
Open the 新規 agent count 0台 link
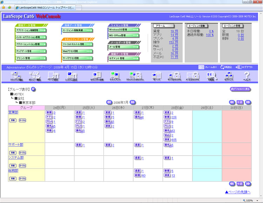241,35
